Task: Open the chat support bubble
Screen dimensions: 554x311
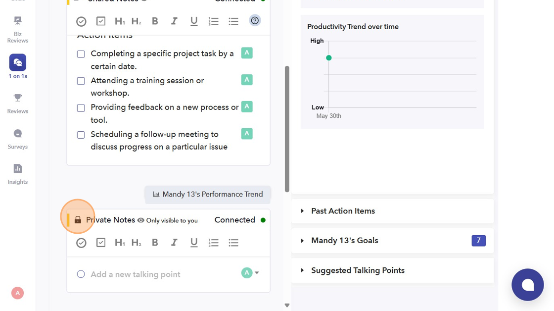Action: click(527, 285)
